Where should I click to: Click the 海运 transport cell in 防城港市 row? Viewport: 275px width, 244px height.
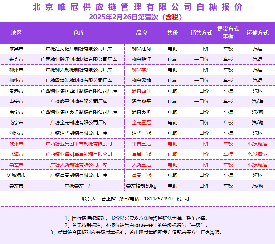click(x=257, y=175)
